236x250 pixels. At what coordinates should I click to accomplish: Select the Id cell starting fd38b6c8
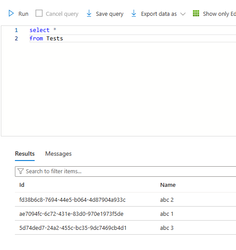click(72, 200)
